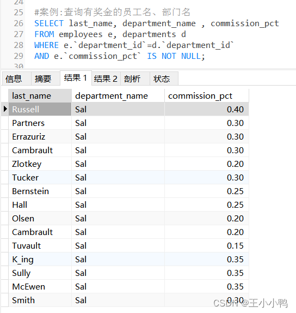Click the Sal department cell in Hall's row
Screen dimensions: 296x313
pos(118,205)
